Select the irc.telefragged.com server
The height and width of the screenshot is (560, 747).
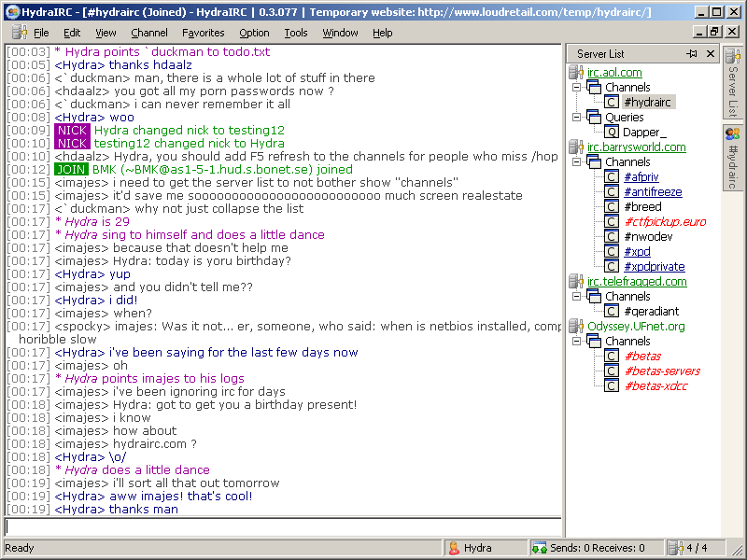[x=637, y=282]
